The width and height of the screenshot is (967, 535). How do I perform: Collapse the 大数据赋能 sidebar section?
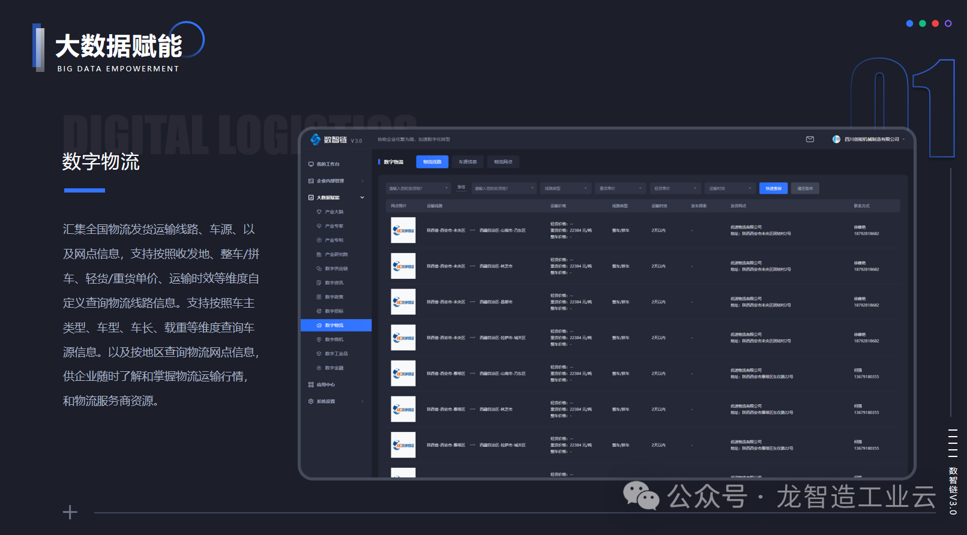pyautogui.click(x=362, y=197)
